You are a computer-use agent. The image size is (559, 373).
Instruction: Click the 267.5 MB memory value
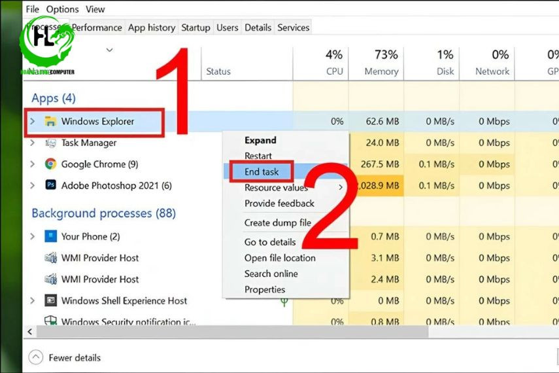[x=380, y=164]
